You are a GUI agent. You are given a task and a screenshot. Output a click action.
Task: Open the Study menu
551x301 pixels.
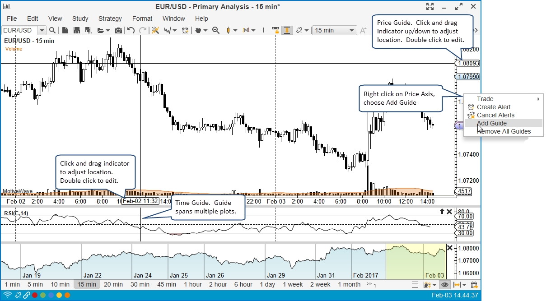pos(80,19)
